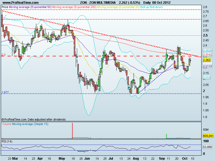The width and height of the screenshot is (215, 161).
Task: Click the yellow 2.262 current price tag
Action: pyautogui.click(x=207, y=60)
